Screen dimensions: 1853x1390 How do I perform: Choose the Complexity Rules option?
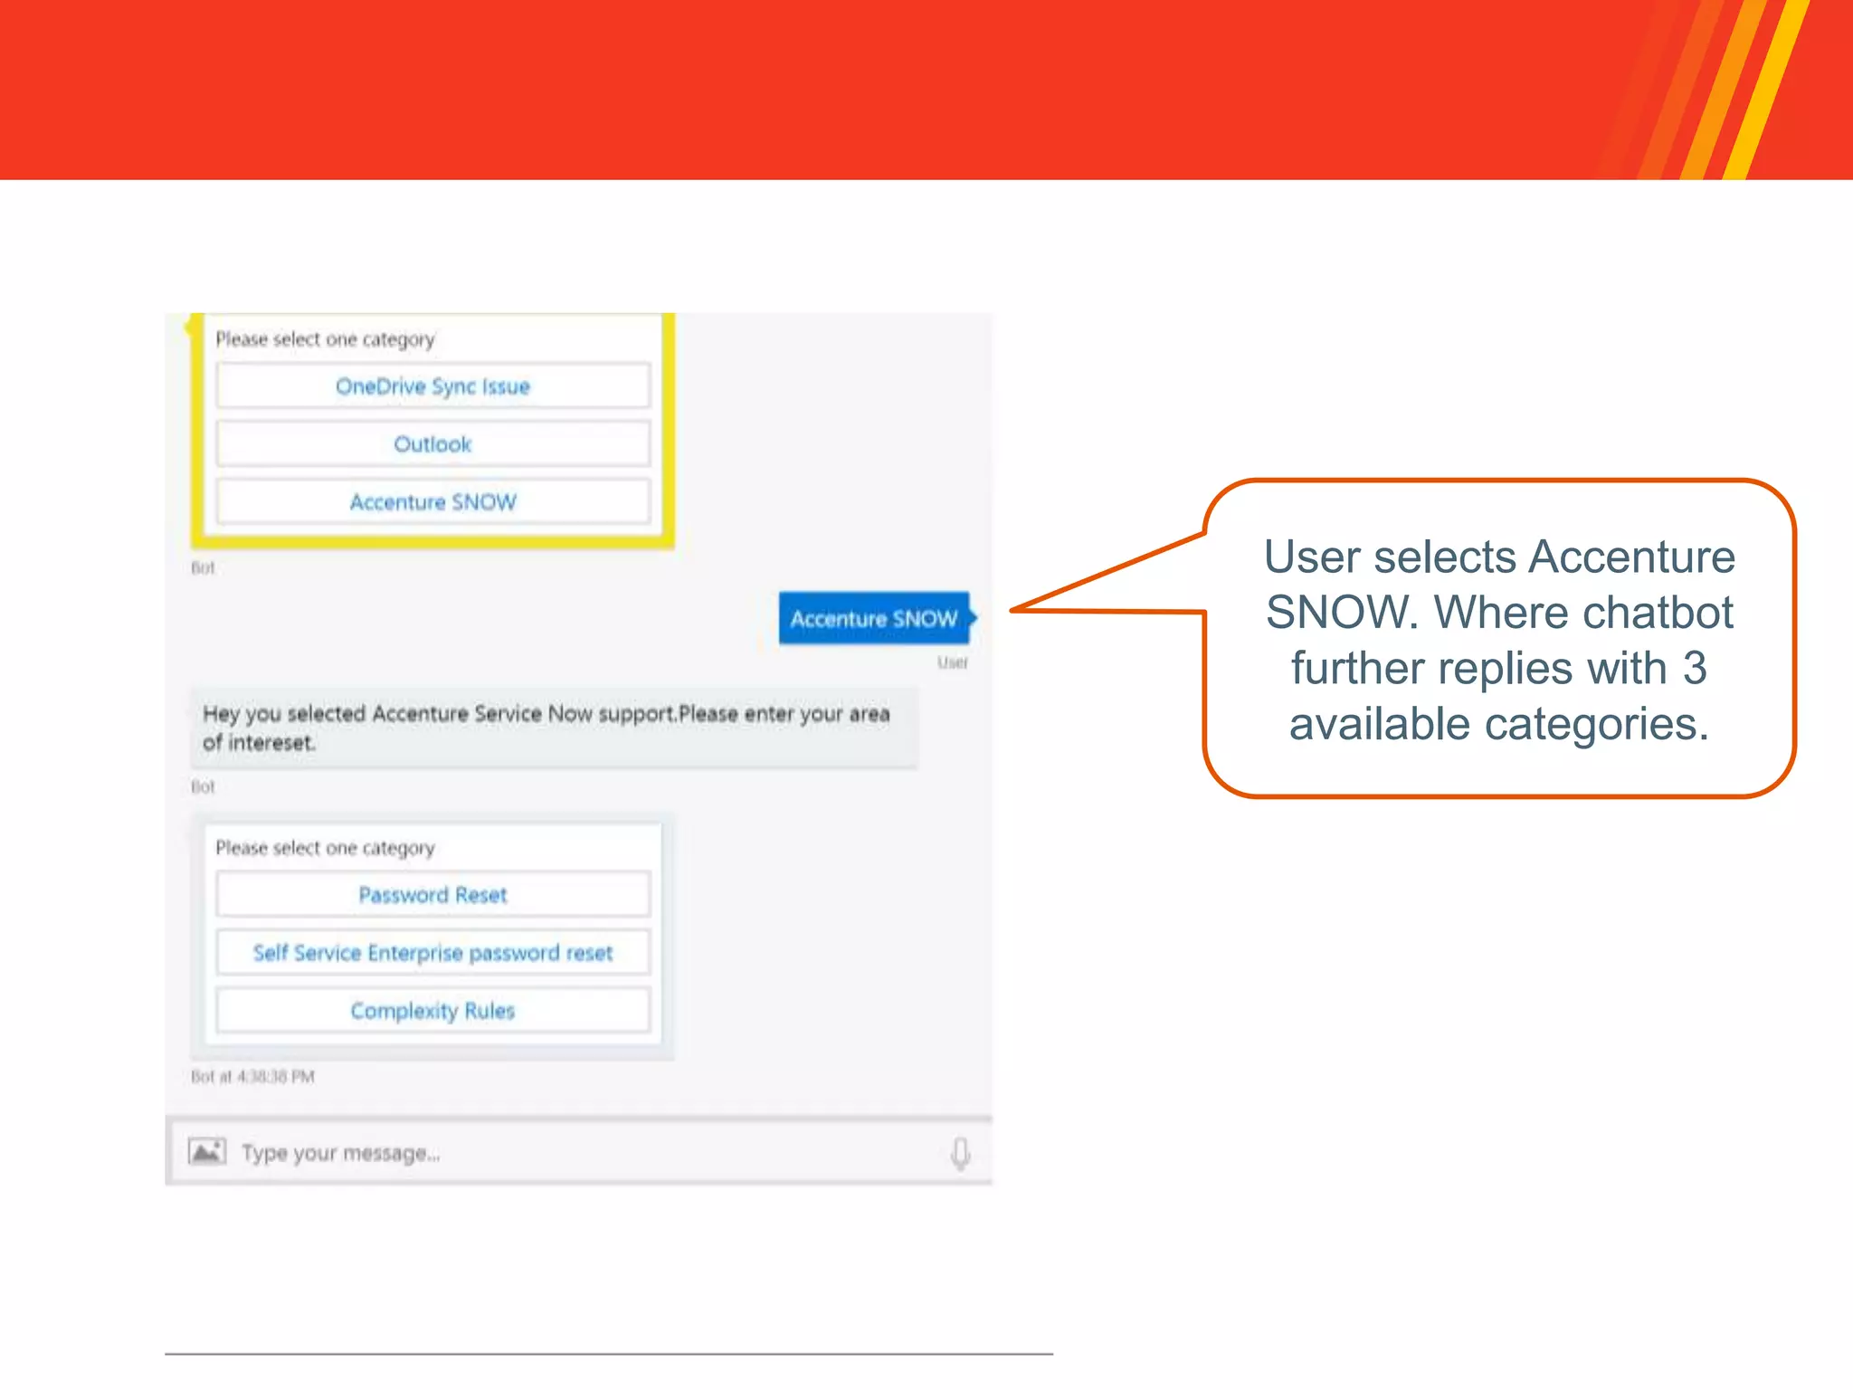[x=432, y=1011]
